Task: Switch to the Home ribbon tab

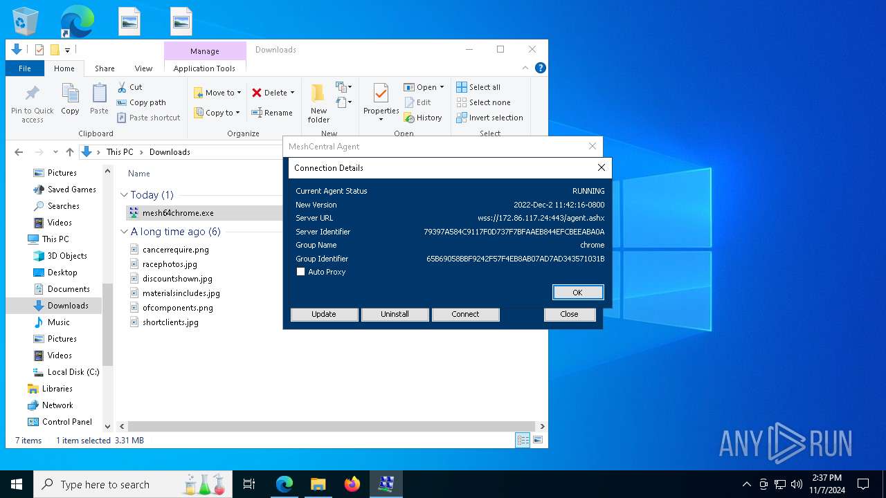Action: coord(64,68)
